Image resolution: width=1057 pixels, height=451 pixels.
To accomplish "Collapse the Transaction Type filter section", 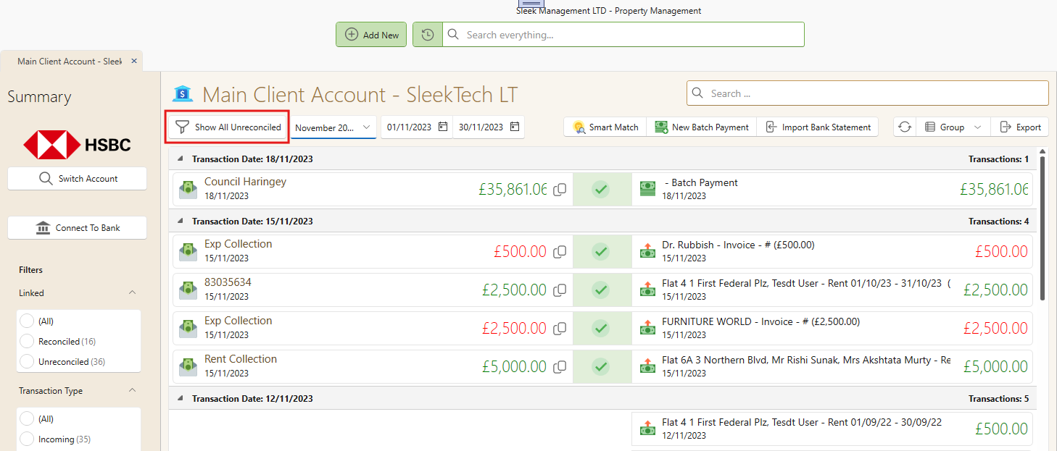I will [x=132, y=391].
